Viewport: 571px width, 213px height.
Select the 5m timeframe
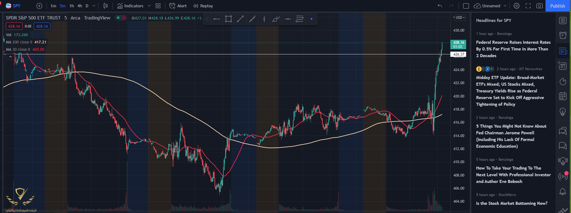(63, 6)
